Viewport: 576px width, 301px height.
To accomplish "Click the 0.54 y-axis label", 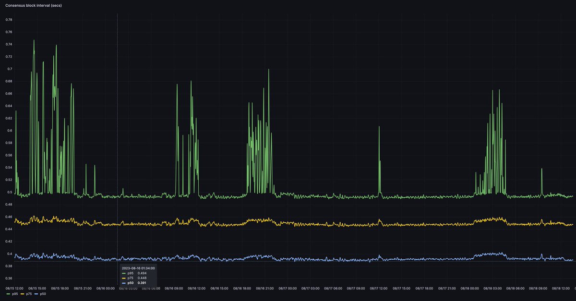I will (x=9, y=168).
